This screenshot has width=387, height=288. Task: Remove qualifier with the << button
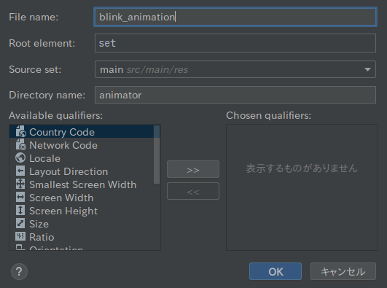[193, 191]
